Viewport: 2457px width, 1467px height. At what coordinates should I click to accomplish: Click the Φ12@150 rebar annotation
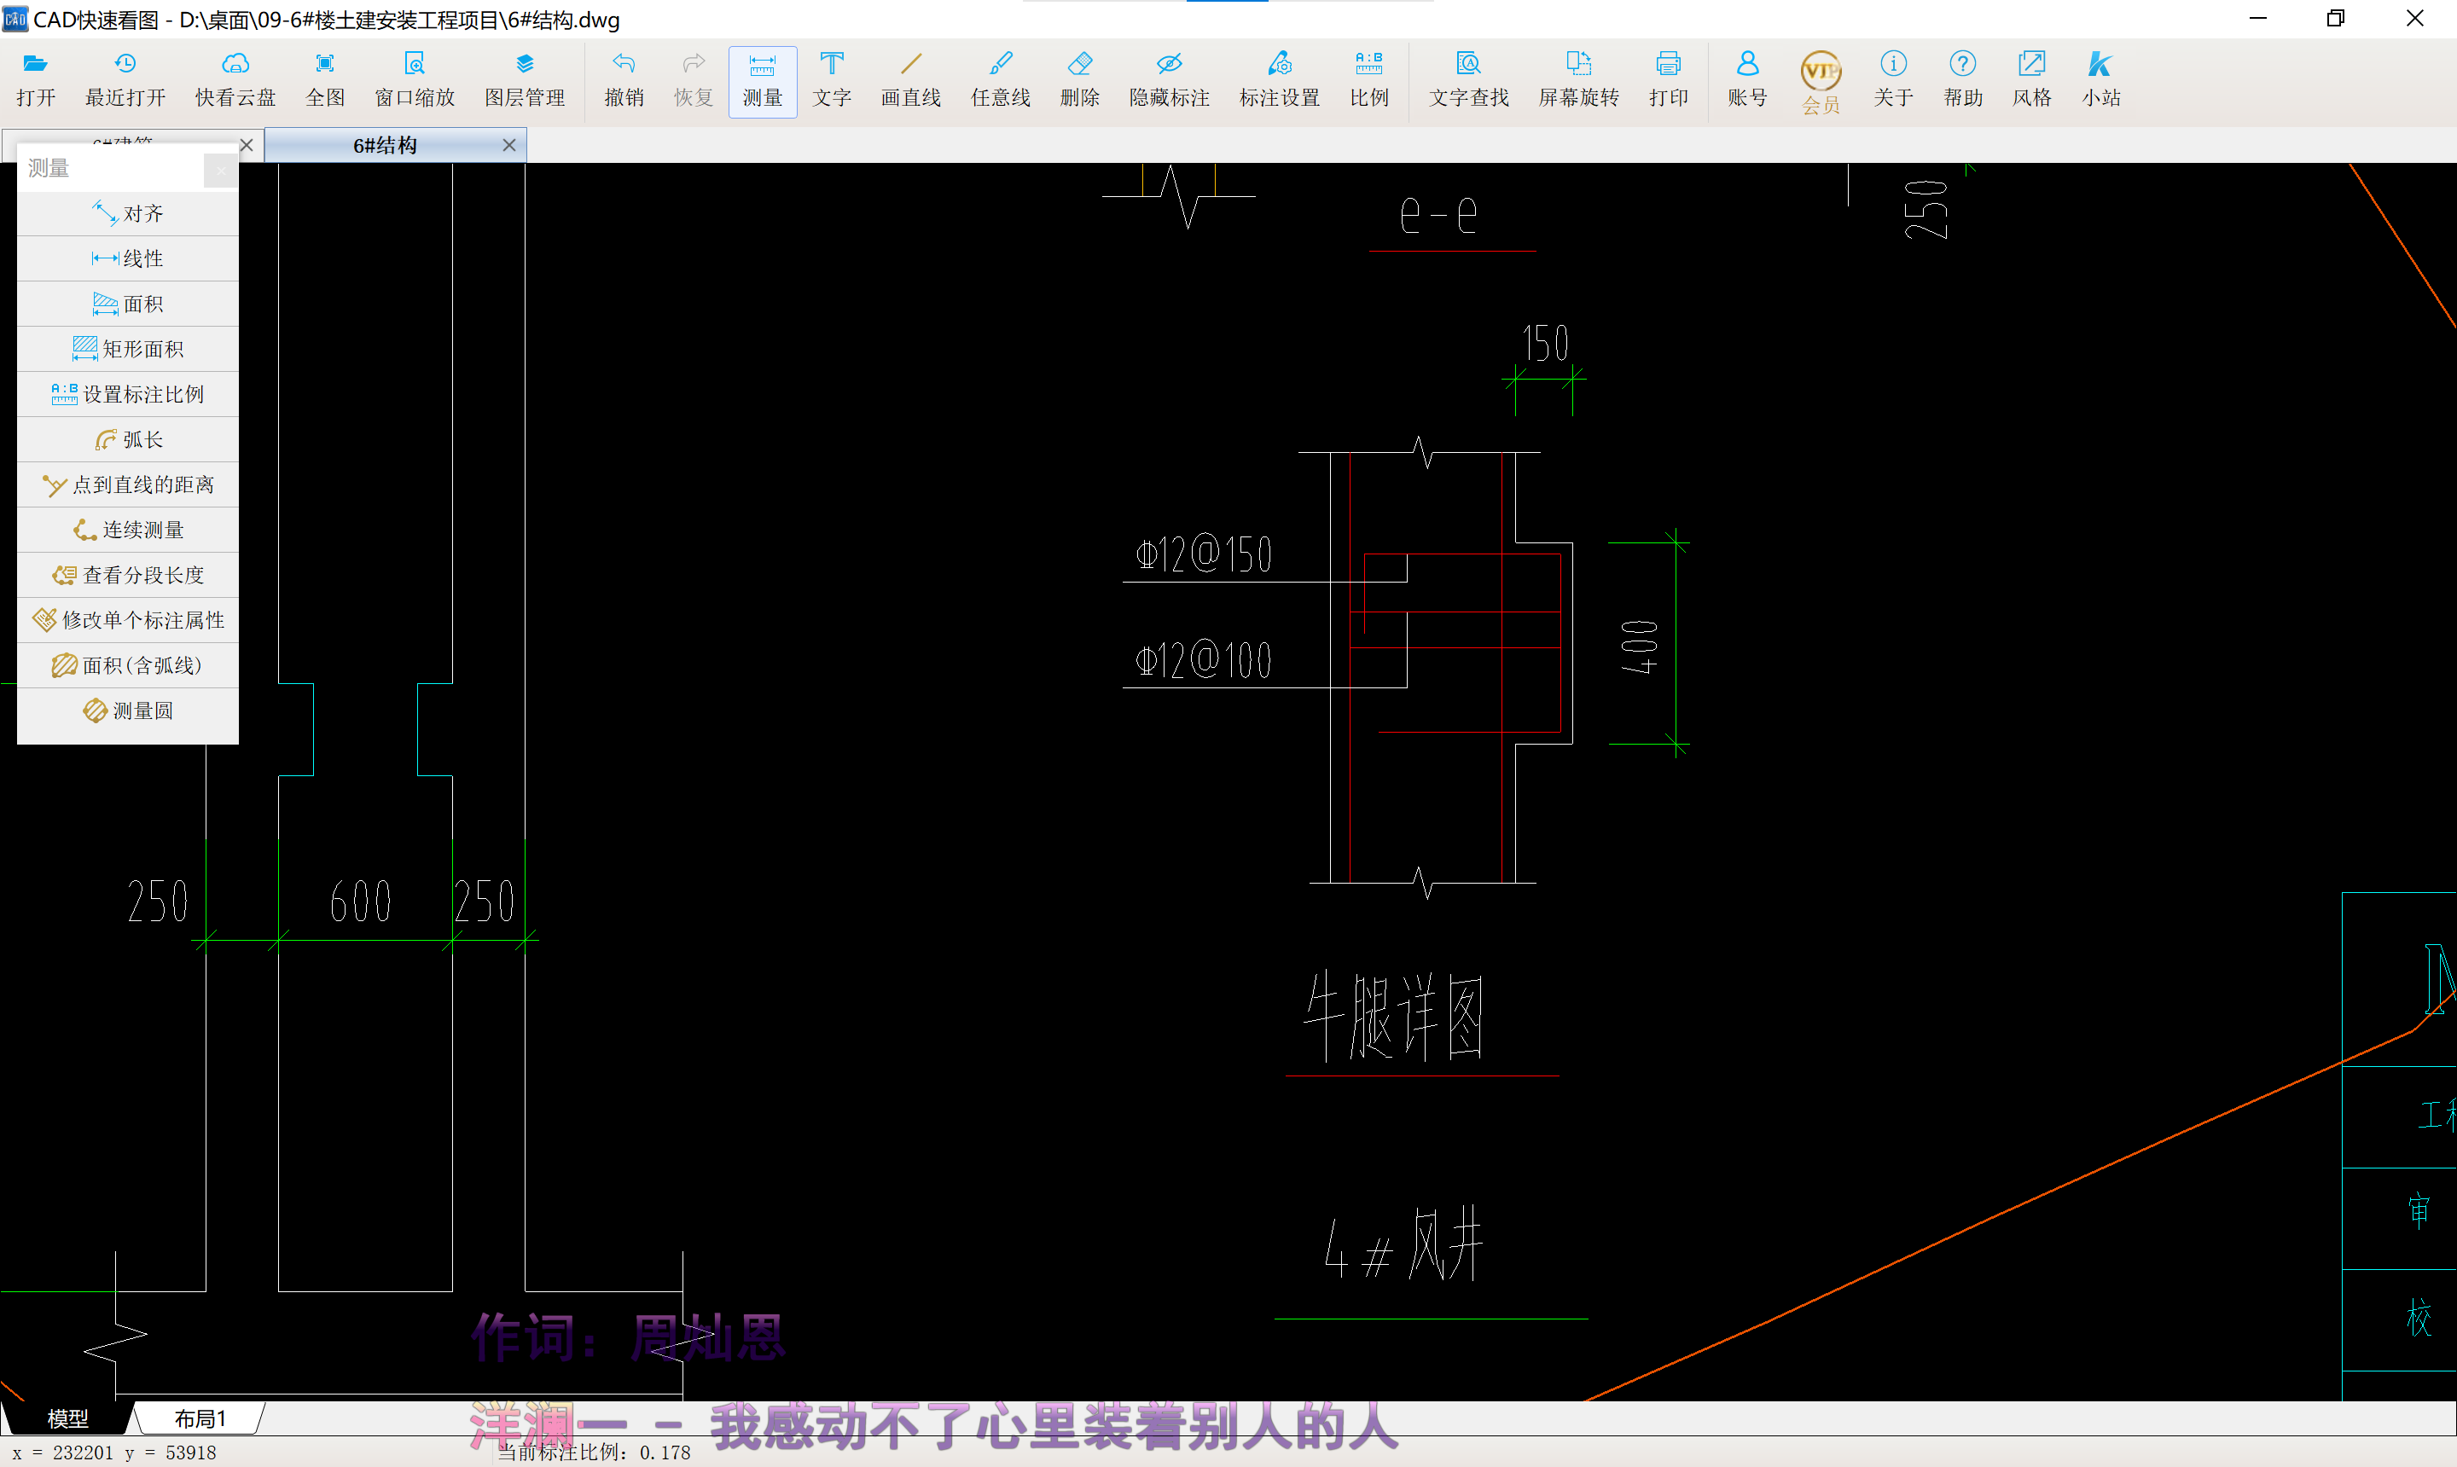click(x=1203, y=554)
